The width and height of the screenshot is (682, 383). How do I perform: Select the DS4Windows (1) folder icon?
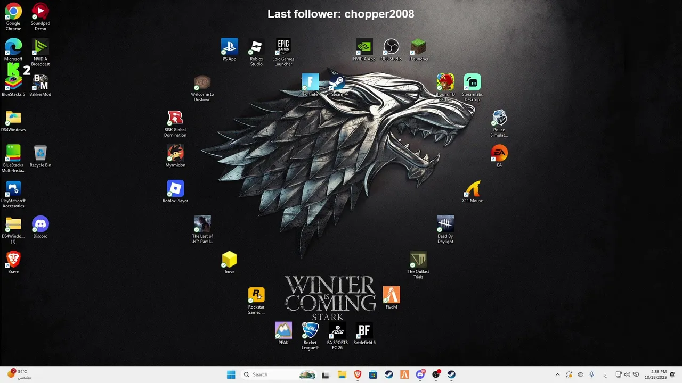pyautogui.click(x=13, y=230)
